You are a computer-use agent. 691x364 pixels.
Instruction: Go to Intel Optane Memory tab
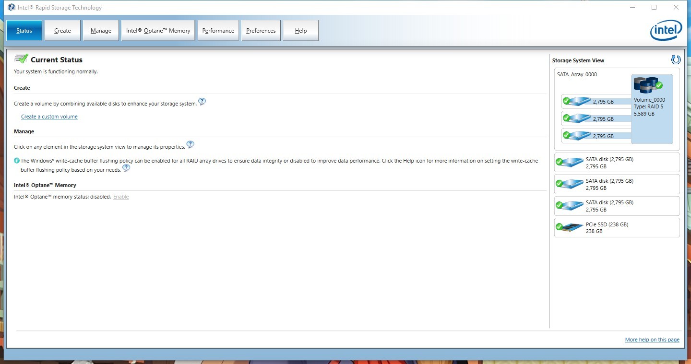click(158, 31)
